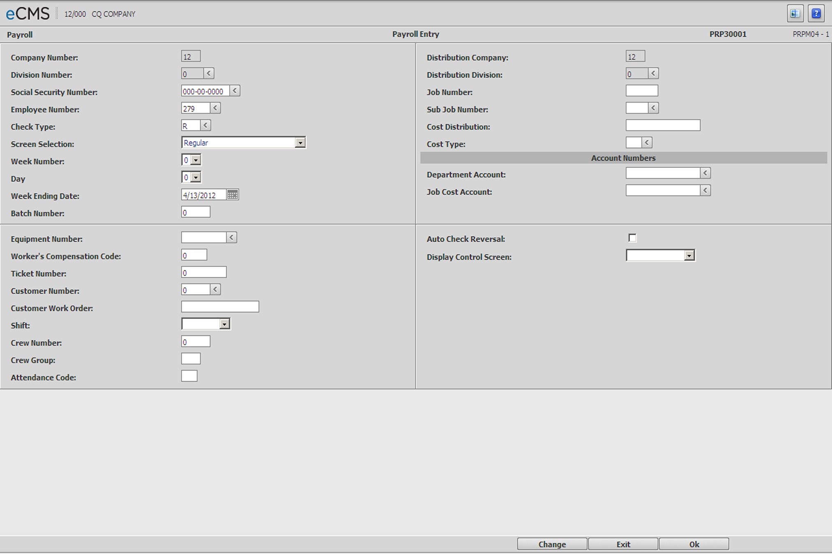This screenshot has width=832, height=554.
Task: Click the Payroll Entry title text
Action: (415, 34)
